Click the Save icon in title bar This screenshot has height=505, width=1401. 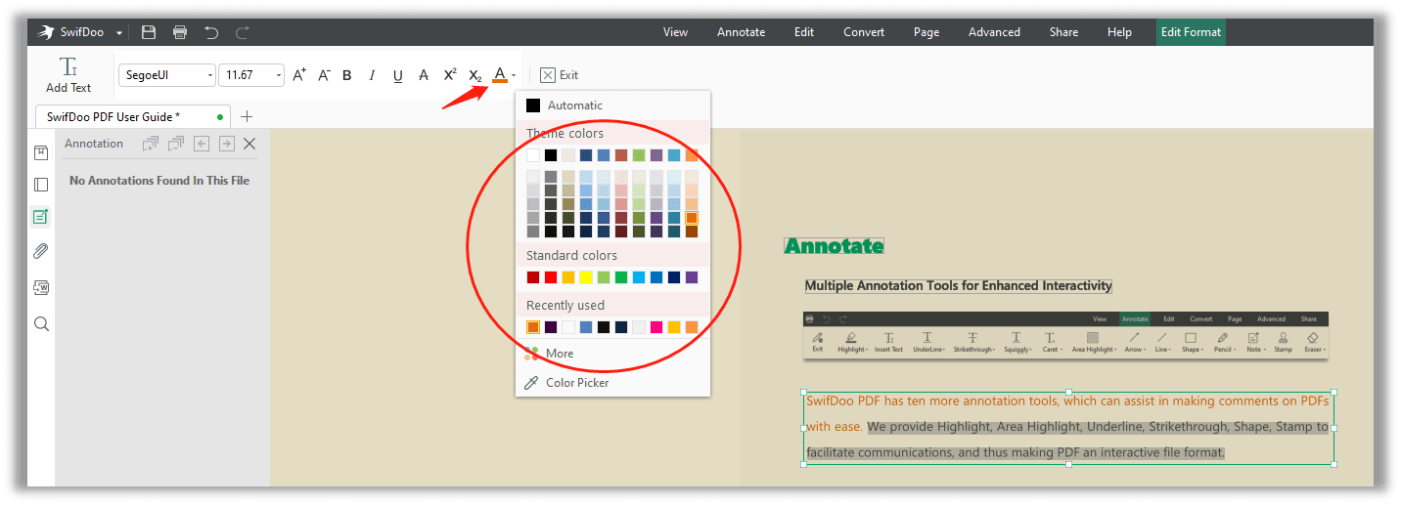click(149, 32)
